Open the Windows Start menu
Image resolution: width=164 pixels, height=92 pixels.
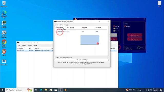[x=2, y=90]
